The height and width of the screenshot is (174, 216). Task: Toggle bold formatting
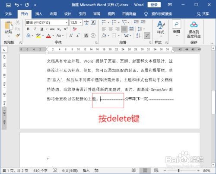[x=28, y=29]
